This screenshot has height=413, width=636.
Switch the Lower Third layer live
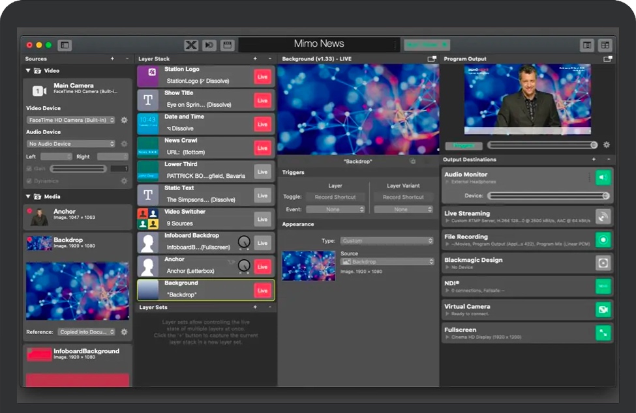[x=262, y=172]
